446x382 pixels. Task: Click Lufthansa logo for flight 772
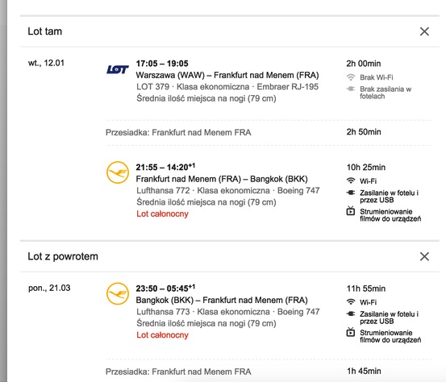118,172
